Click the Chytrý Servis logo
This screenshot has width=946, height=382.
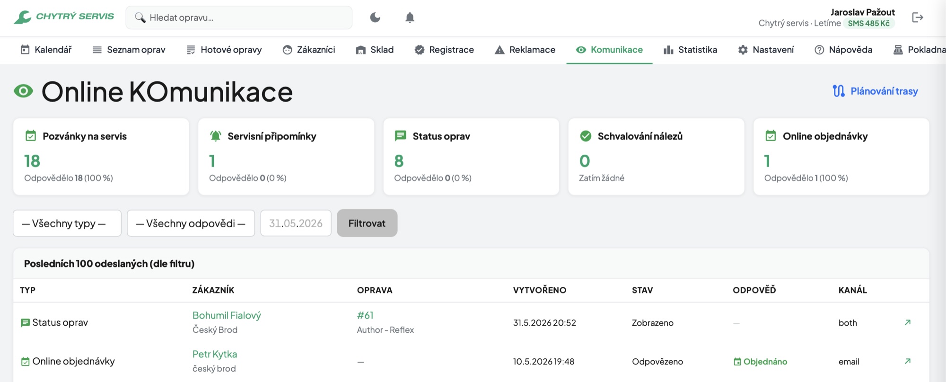pos(64,17)
